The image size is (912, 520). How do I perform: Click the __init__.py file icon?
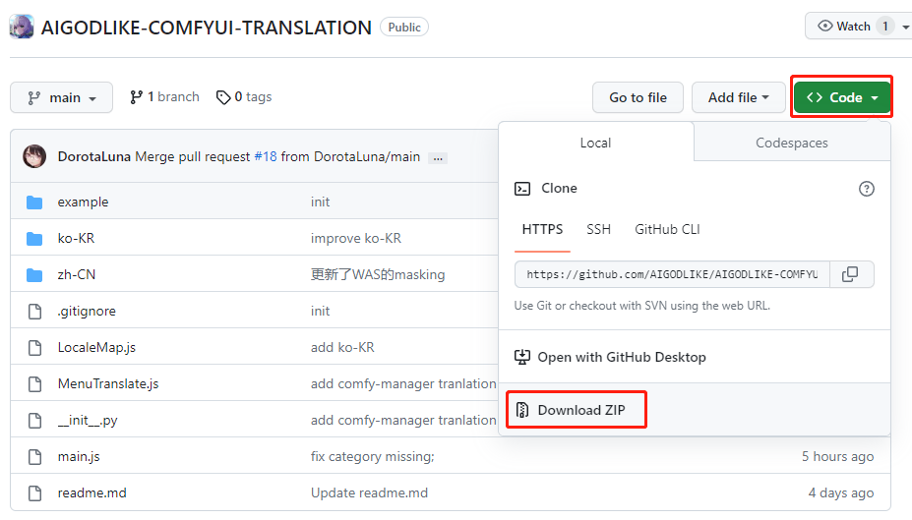coord(34,420)
